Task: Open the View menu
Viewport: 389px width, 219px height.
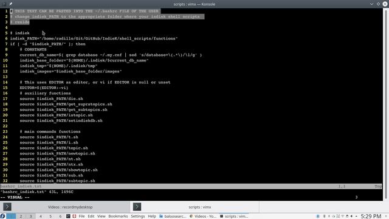Action: pyautogui.click(x=102, y=217)
